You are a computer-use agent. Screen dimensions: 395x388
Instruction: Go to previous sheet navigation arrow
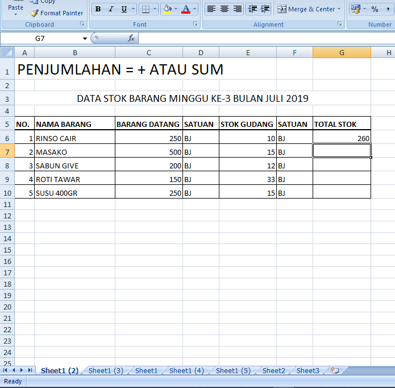[14, 370]
